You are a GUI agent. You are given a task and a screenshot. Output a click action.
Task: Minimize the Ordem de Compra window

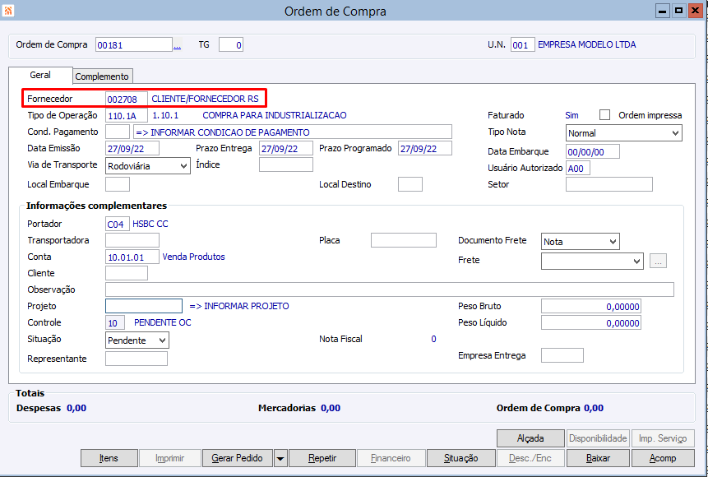pyautogui.click(x=663, y=11)
